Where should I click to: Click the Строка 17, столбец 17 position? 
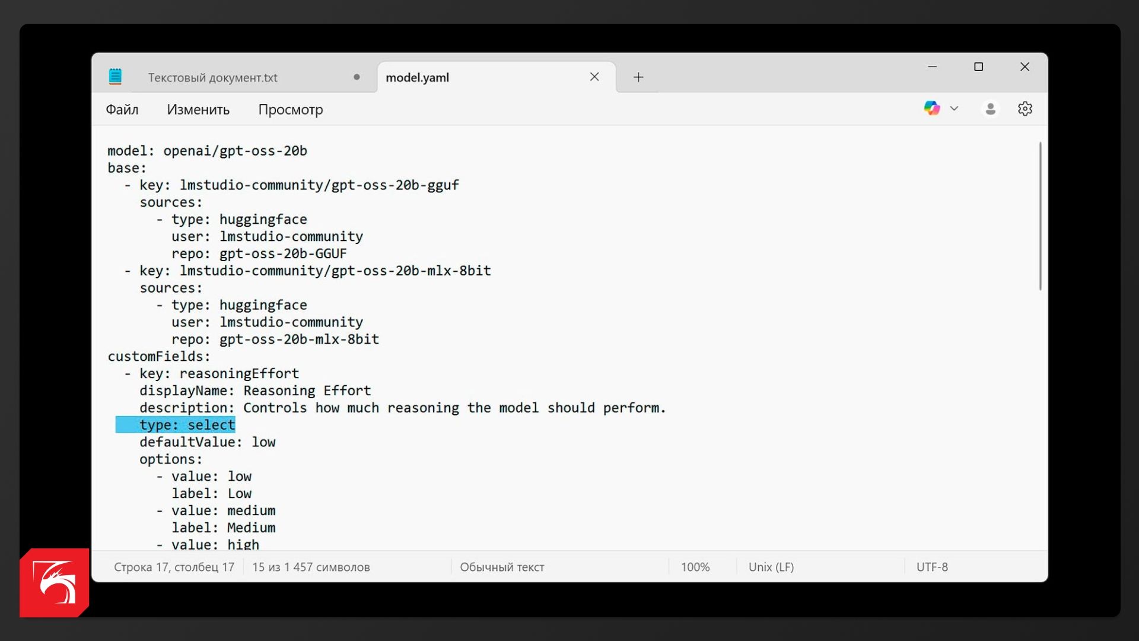point(174,567)
